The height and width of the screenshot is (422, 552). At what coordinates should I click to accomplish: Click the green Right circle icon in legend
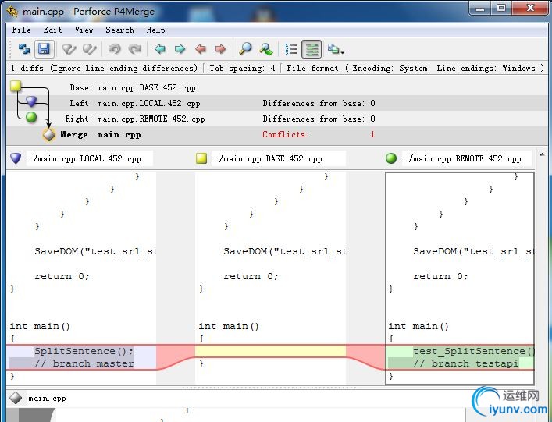[31, 117]
